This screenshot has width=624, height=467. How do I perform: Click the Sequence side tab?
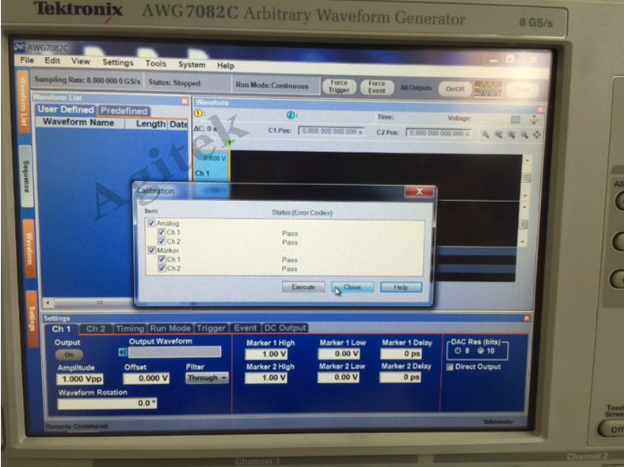25,177
